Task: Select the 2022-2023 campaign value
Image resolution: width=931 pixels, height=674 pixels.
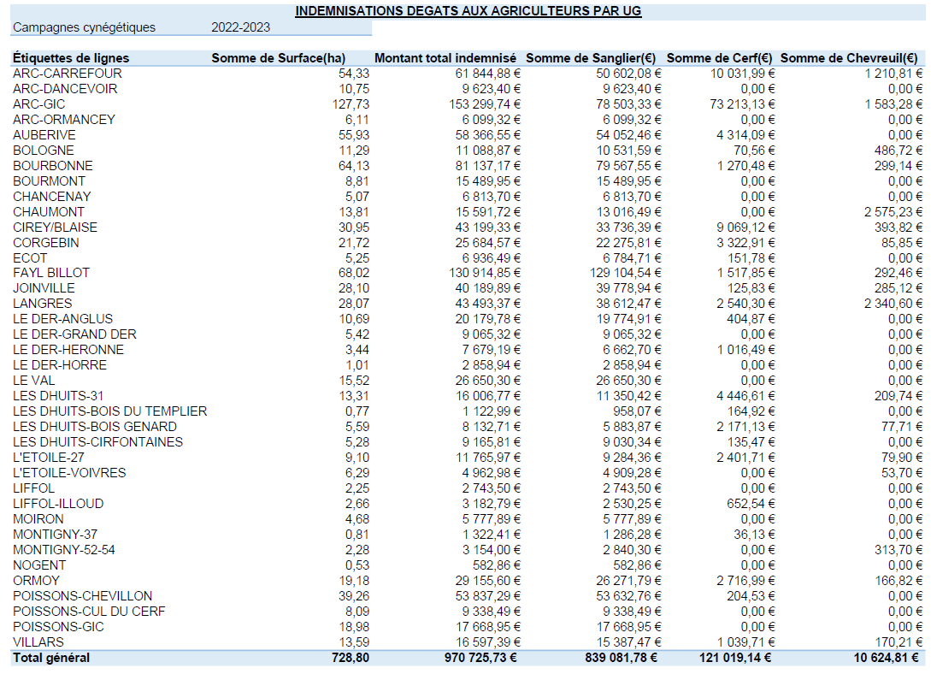Action: (240, 27)
